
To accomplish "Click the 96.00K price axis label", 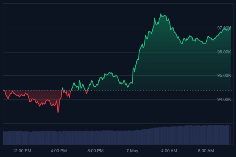I will coord(224,52).
